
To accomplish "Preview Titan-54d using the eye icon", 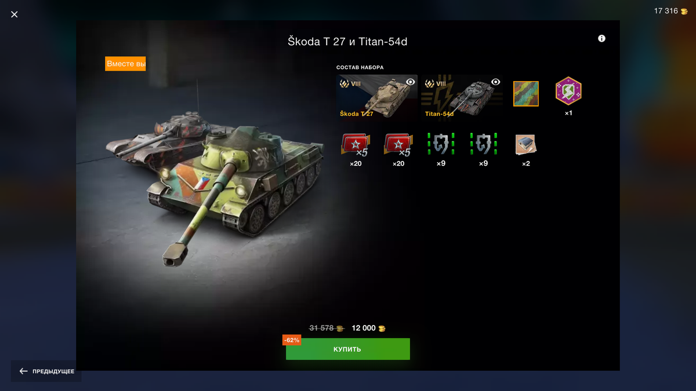I will (495, 82).
